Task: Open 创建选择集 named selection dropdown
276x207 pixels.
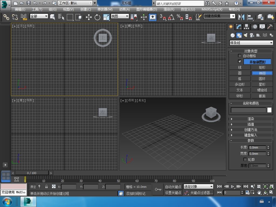Action: point(219,16)
